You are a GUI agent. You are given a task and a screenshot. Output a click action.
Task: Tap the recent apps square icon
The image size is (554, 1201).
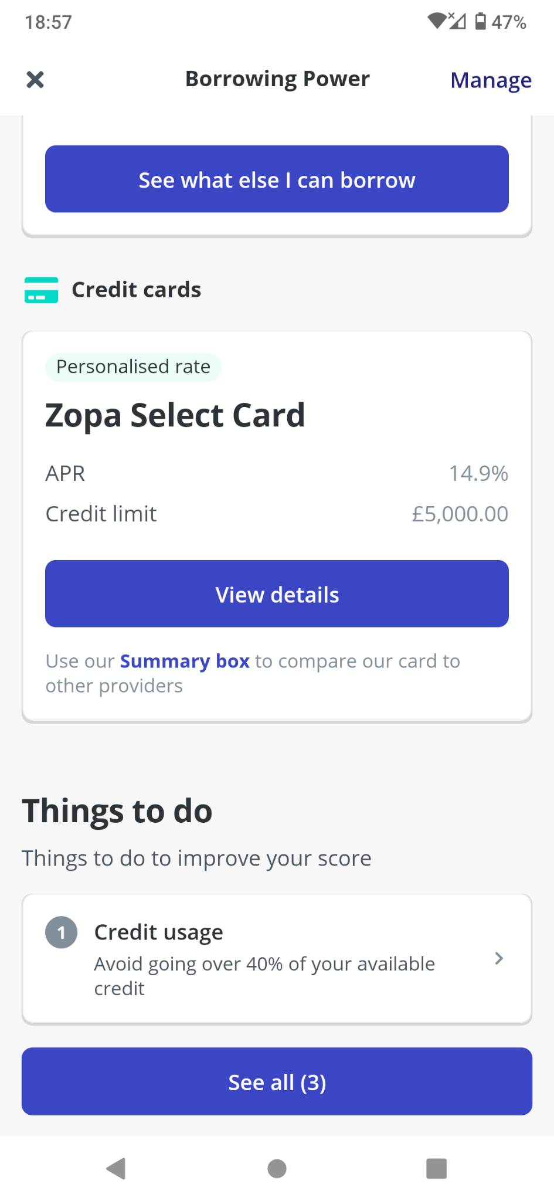click(x=436, y=1168)
